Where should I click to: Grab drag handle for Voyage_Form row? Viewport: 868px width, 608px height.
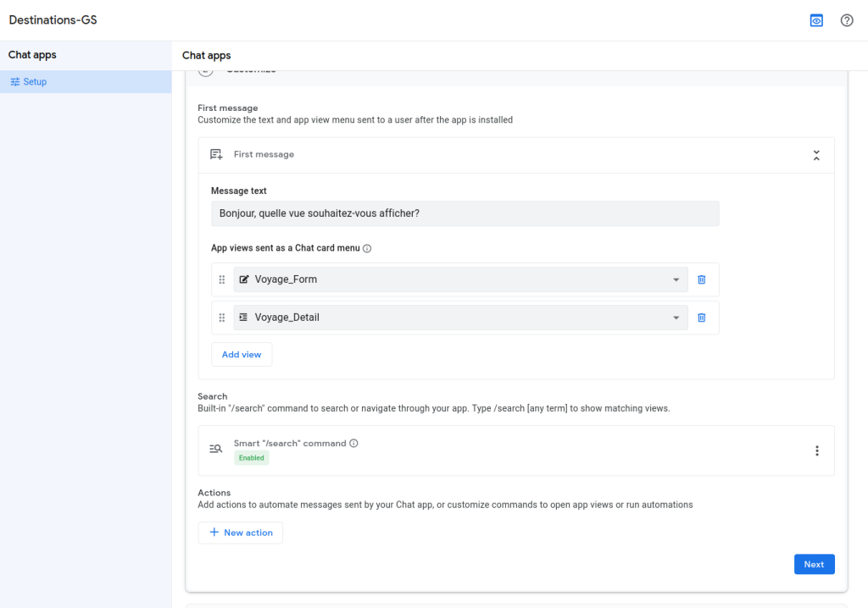[222, 279]
